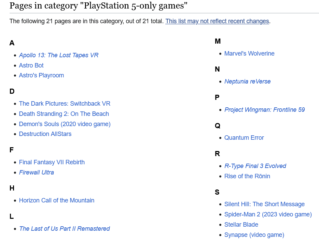Click the Firewall Ultra link

point(37,172)
